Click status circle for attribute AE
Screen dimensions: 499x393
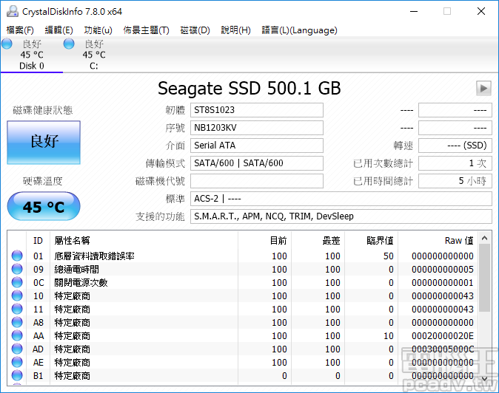(x=17, y=363)
